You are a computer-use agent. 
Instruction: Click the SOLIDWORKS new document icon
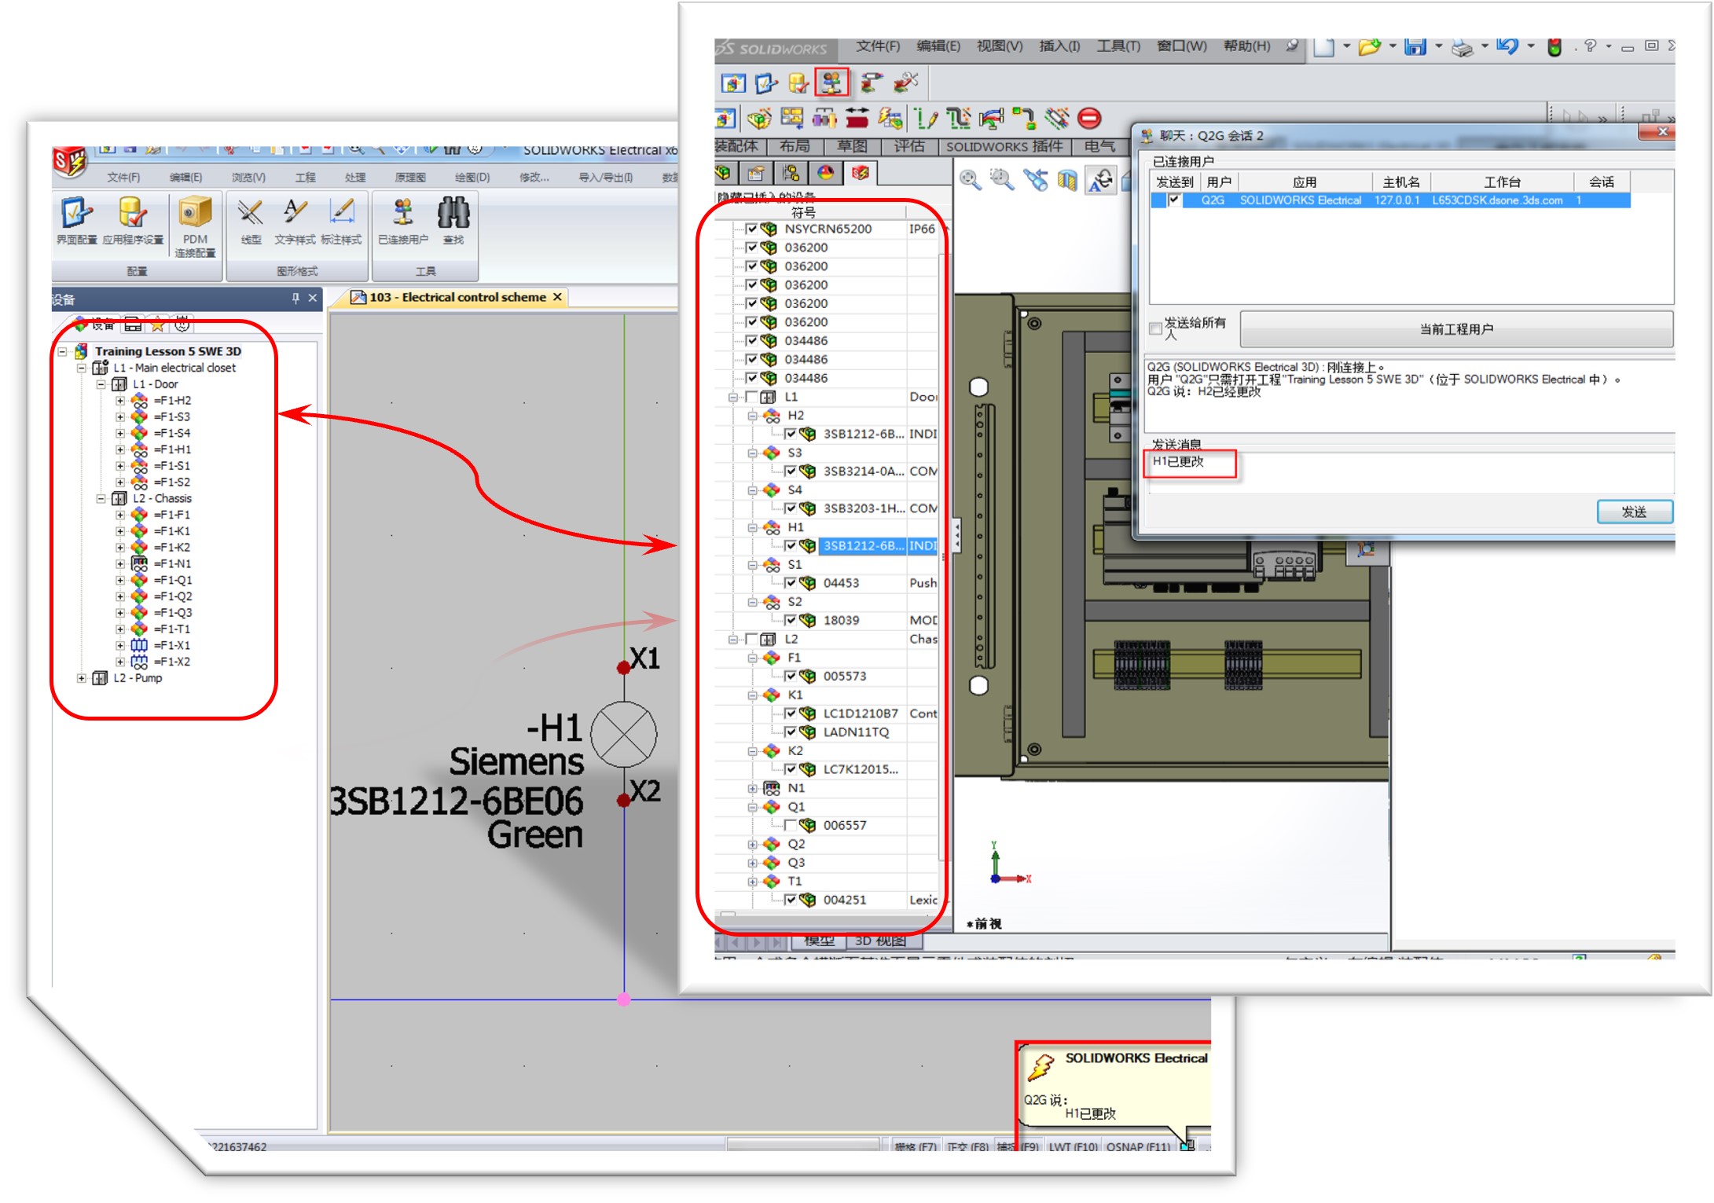pyautogui.click(x=1323, y=46)
